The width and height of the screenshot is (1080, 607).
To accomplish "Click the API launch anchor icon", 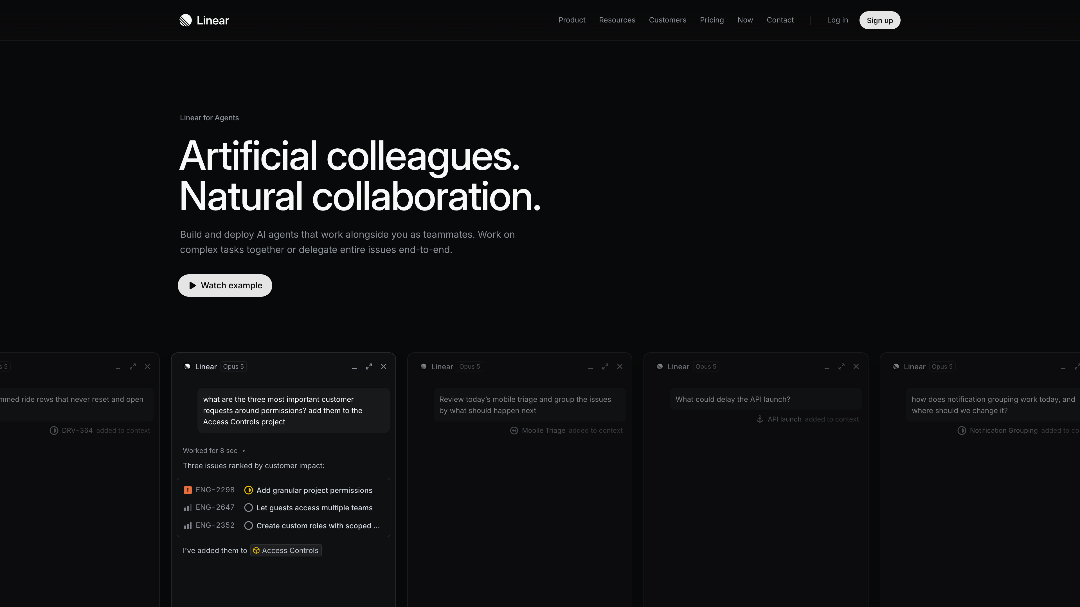I will point(760,419).
